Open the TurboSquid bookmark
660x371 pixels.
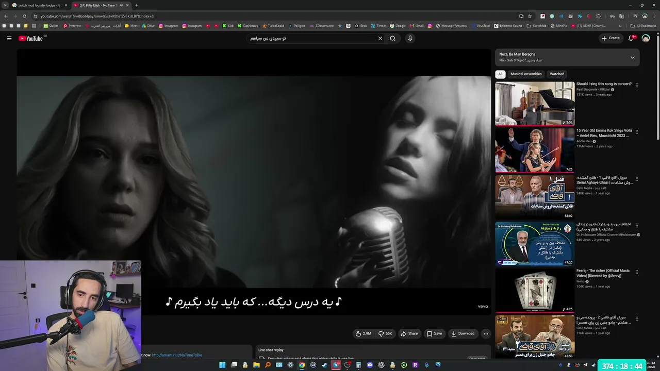pos(273,26)
